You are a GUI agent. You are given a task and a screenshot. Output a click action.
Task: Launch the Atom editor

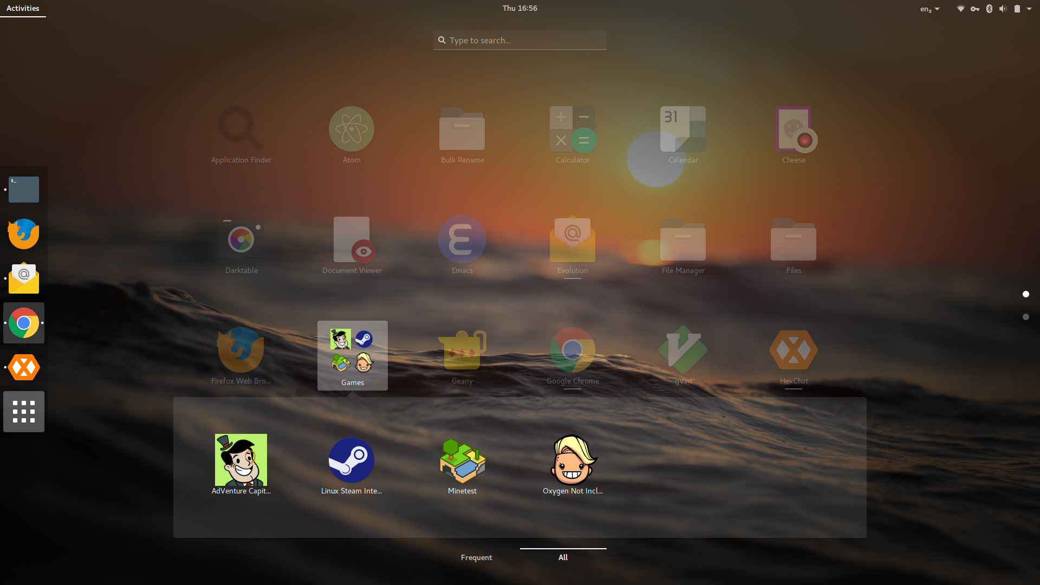point(352,135)
